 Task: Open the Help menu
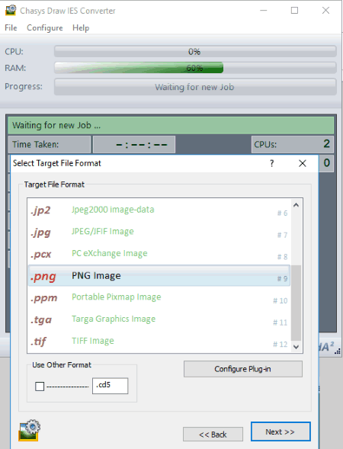pyautogui.click(x=81, y=27)
